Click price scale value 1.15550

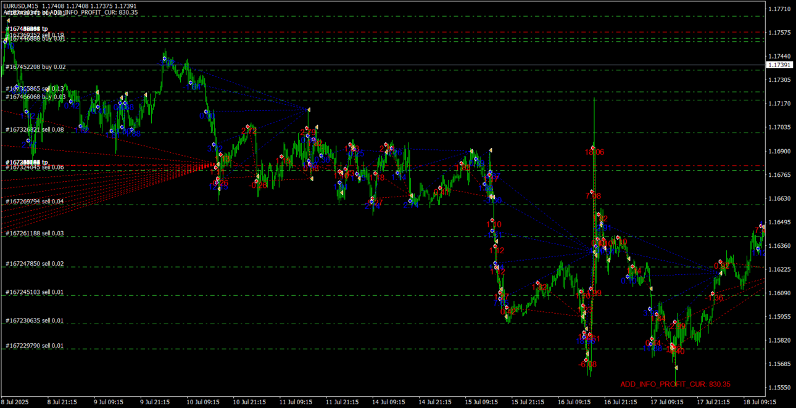(x=779, y=388)
